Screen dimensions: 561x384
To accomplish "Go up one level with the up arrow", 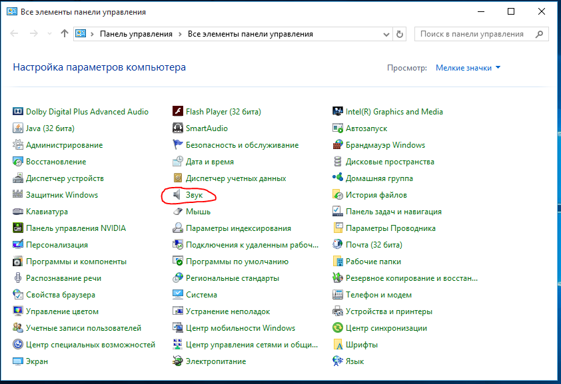I will (x=65, y=33).
